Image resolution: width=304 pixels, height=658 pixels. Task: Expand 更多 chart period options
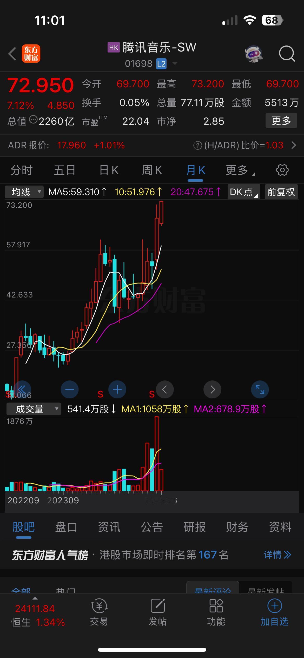240,170
